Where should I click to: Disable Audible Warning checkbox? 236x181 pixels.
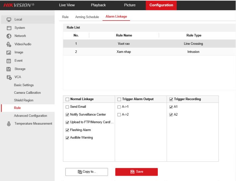(68, 138)
